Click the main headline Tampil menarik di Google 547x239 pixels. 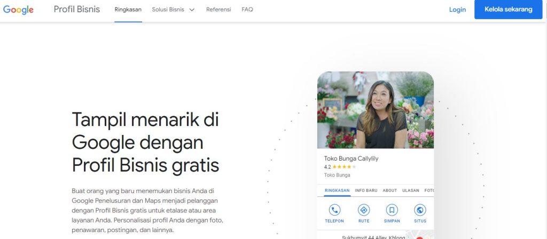[145, 142]
